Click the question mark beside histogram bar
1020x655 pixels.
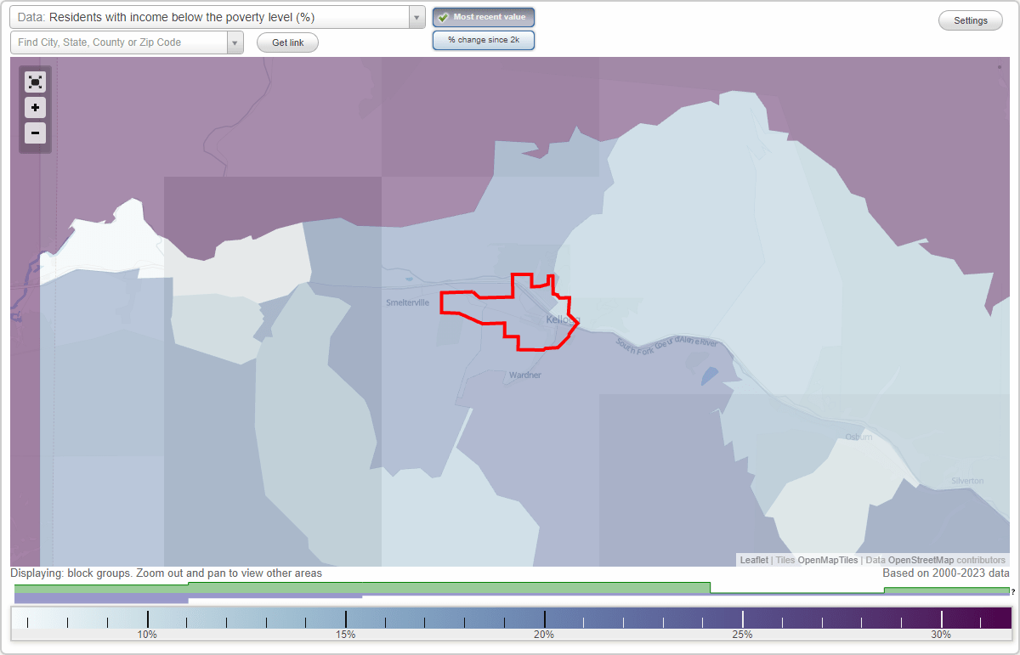1013,592
